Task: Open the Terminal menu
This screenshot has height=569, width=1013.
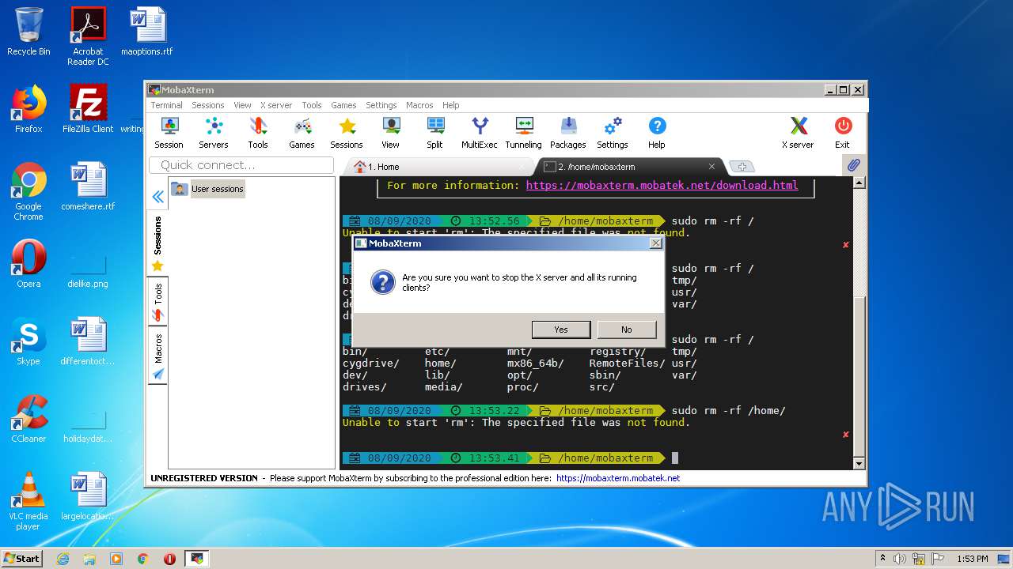Action: point(166,105)
